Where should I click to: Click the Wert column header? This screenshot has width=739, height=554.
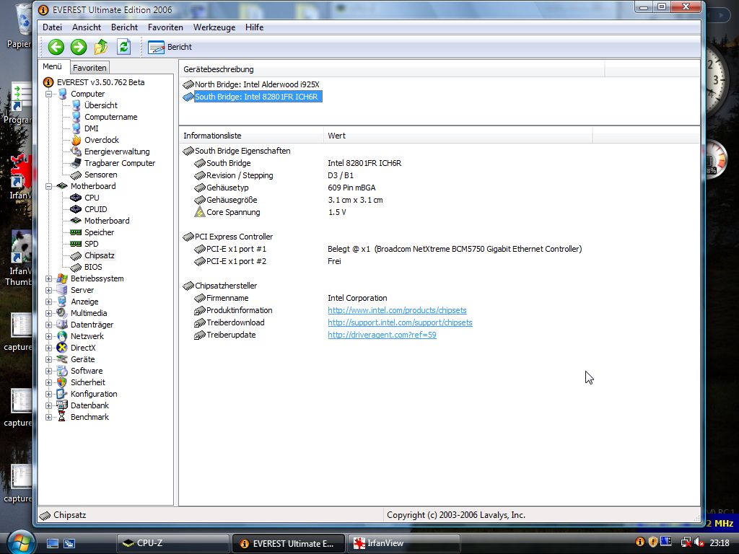tap(458, 136)
